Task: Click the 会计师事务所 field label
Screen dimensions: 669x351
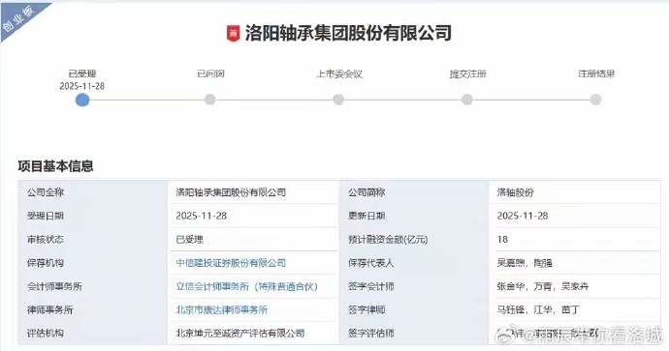Action: [54, 286]
